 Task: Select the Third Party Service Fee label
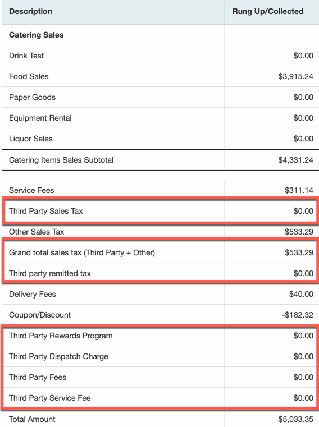49,398
